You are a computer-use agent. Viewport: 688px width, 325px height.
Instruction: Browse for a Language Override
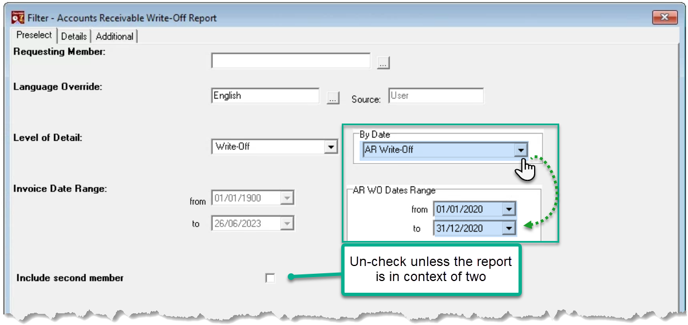tap(332, 97)
